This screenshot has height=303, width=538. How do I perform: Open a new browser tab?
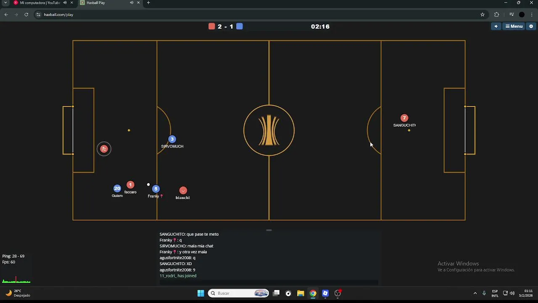click(x=148, y=3)
